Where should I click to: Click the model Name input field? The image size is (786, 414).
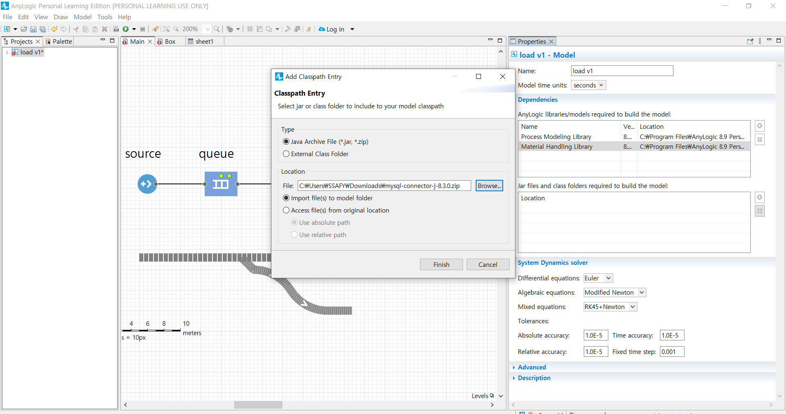coord(622,71)
